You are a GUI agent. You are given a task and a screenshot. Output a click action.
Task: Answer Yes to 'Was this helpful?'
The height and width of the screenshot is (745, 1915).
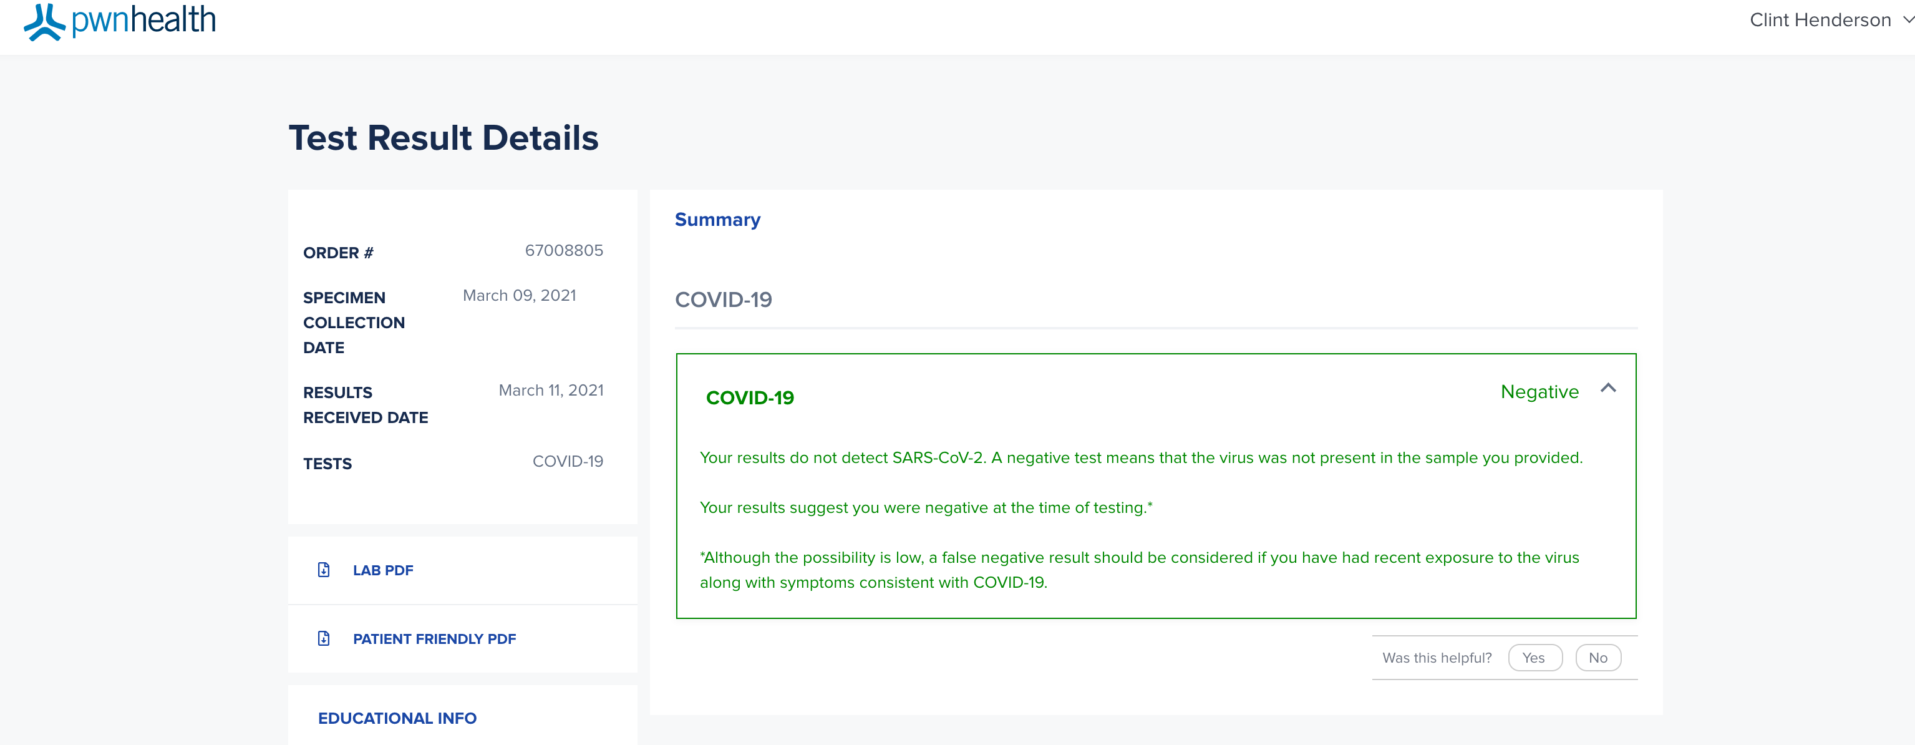(x=1534, y=658)
